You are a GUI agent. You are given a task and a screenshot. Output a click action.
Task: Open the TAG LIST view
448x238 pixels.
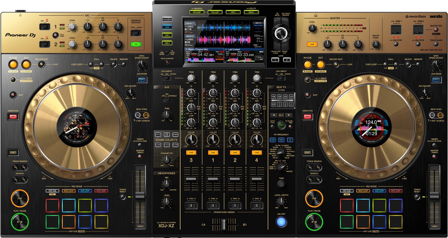click(x=215, y=12)
